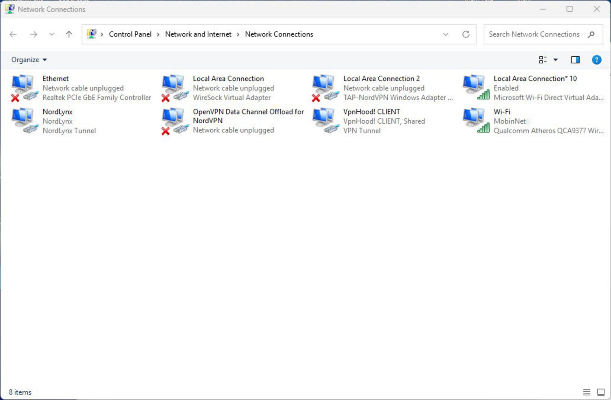Select the VpnHood! CLIENT adapter icon
611x400 pixels.
325,121
